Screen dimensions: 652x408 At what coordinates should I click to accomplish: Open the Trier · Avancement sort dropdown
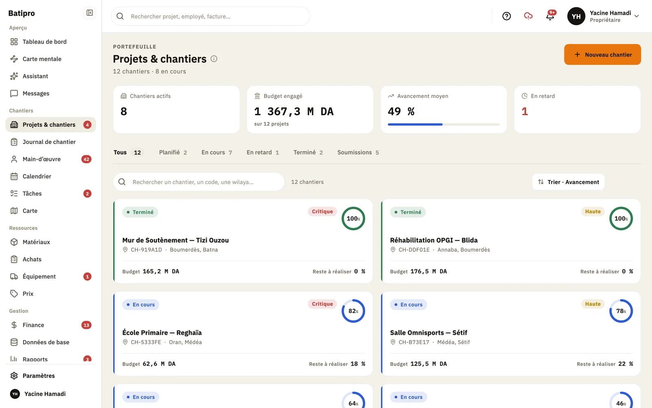[x=568, y=182]
